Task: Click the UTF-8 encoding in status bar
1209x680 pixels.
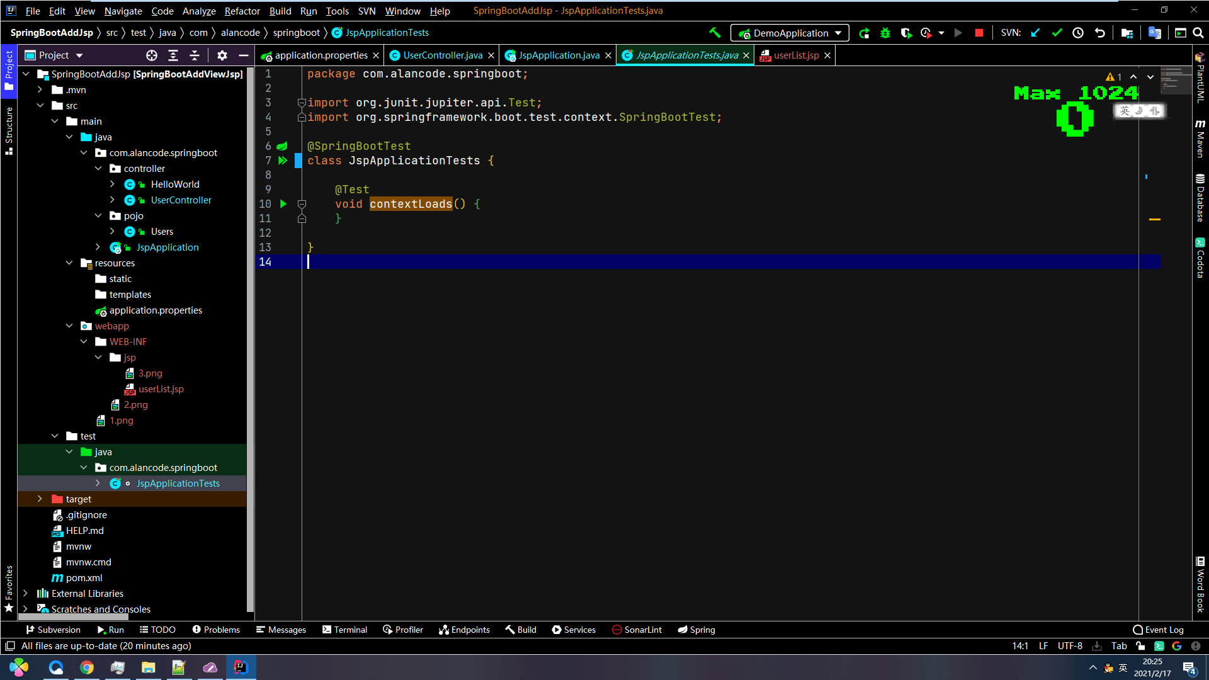Action: point(1070,646)
